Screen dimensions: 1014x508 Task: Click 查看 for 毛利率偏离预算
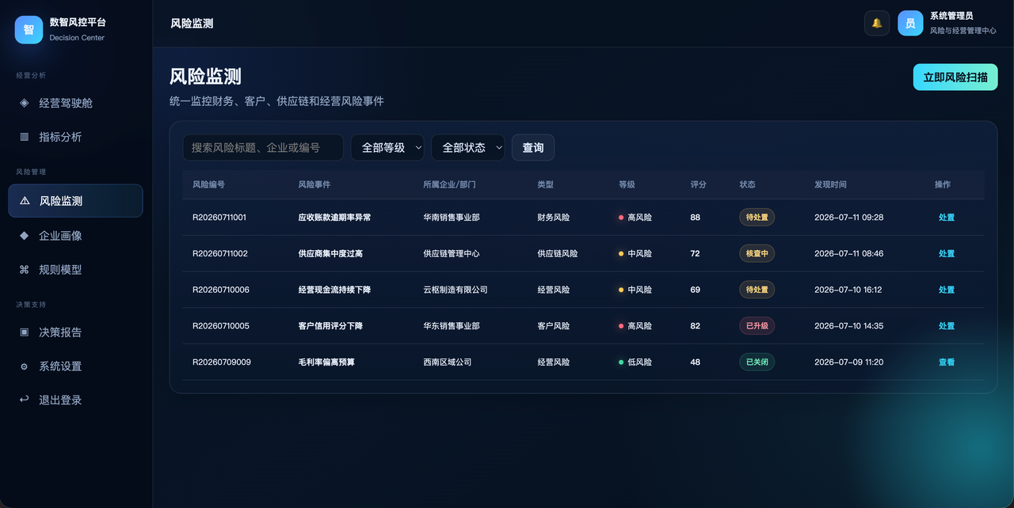point(947,362)
